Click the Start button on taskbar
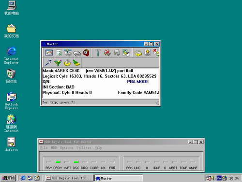This screenshot has width=242, height=182. (8, 178)
